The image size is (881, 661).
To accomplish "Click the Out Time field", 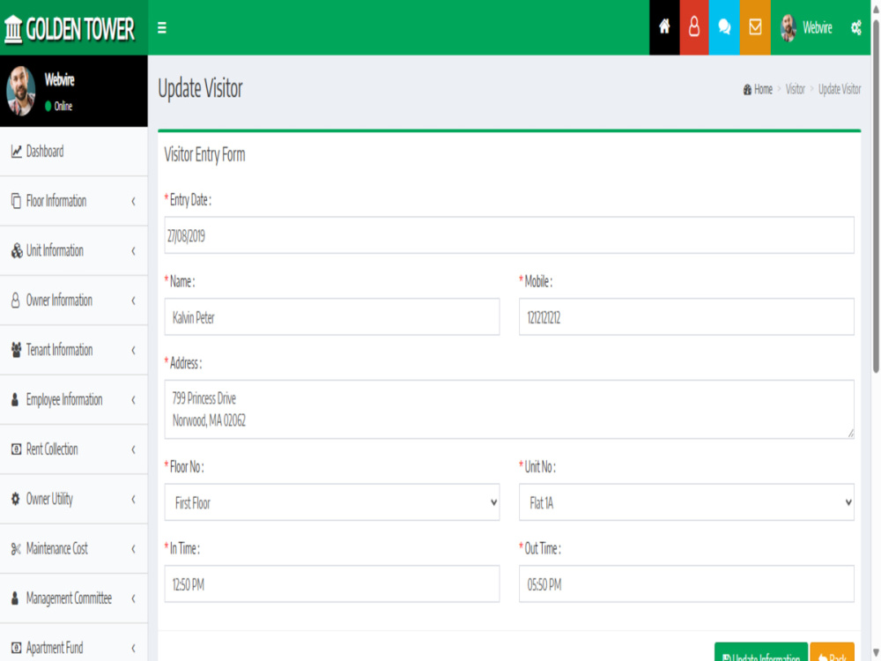I will [x=686, y=584].
